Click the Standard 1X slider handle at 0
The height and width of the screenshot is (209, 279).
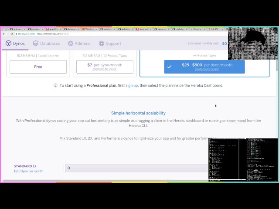[65, 168]
